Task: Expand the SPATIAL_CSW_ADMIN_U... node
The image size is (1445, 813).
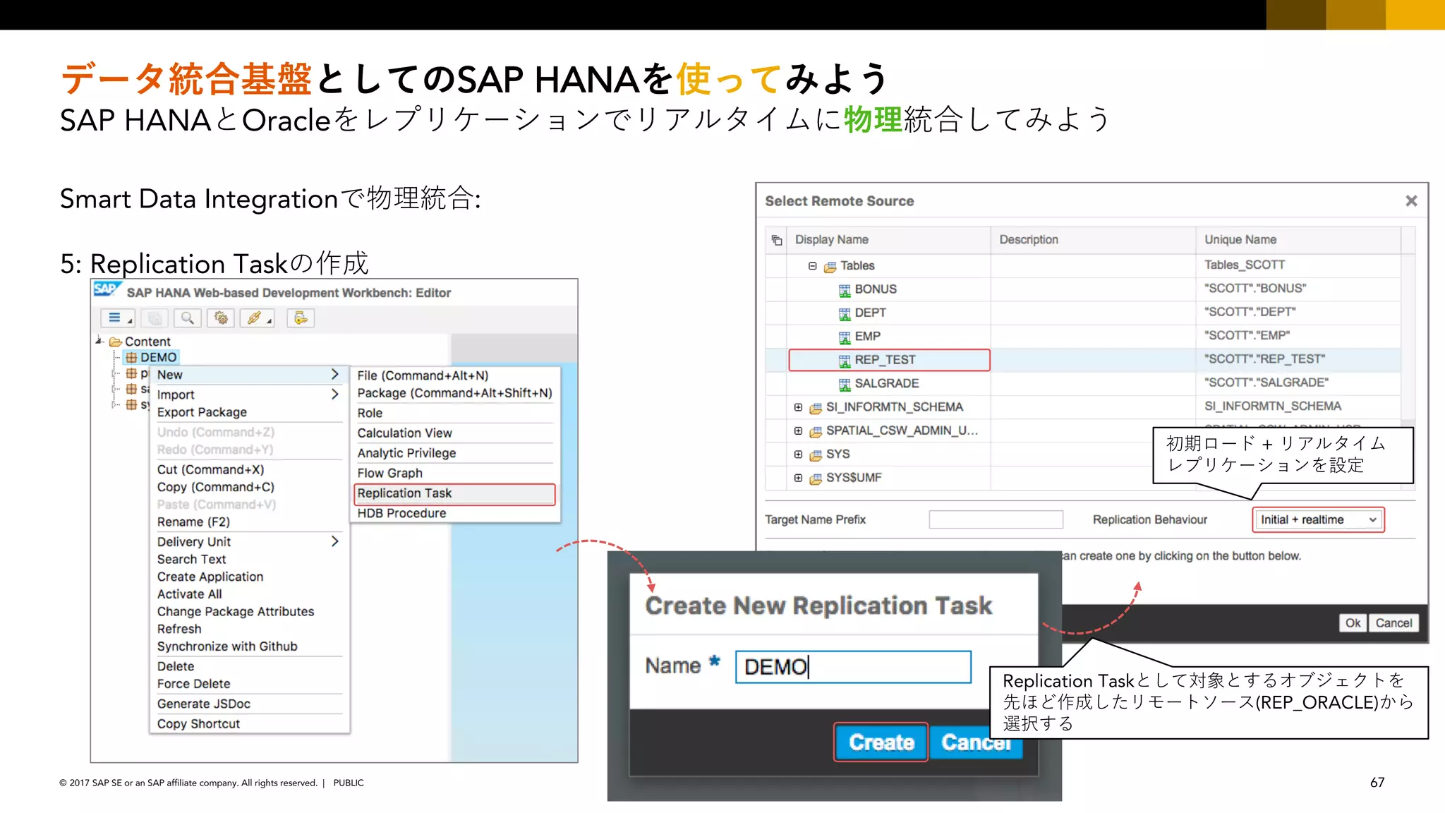Action: point(798,430)
